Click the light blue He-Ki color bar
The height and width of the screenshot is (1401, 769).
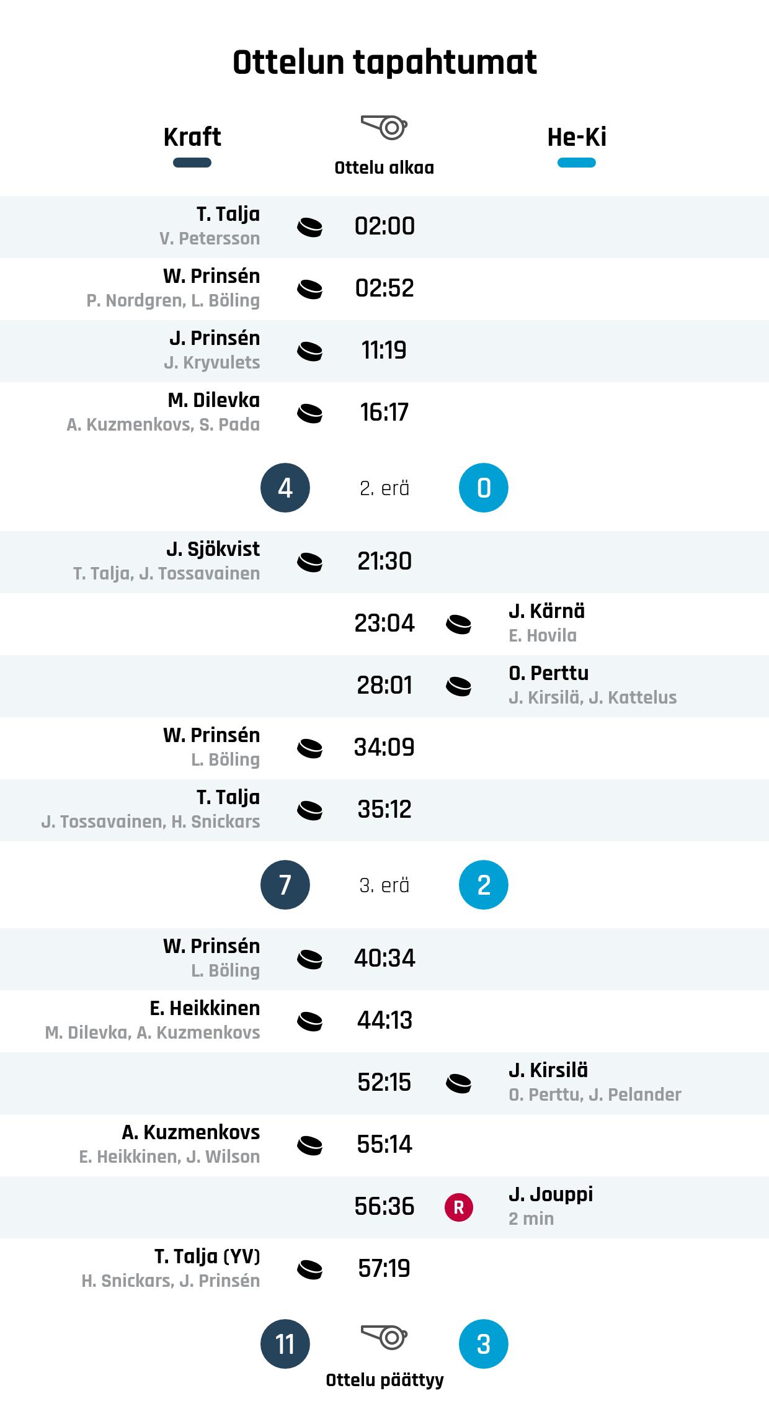577,163
